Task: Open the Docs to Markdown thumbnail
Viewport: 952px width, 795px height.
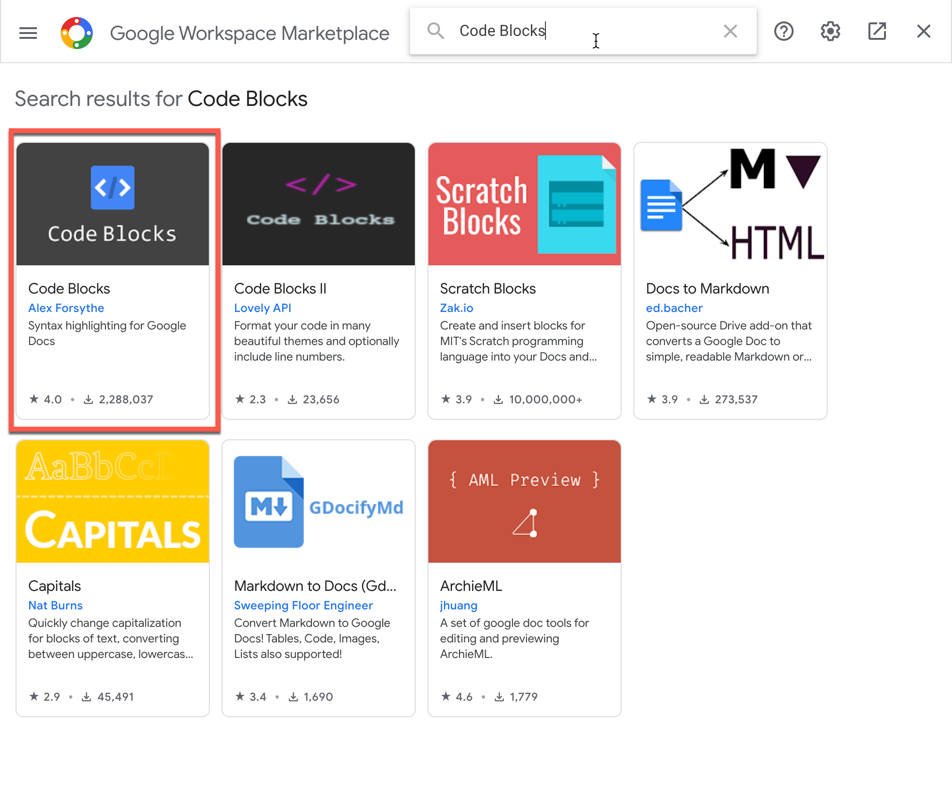Action: click(731, 204)
